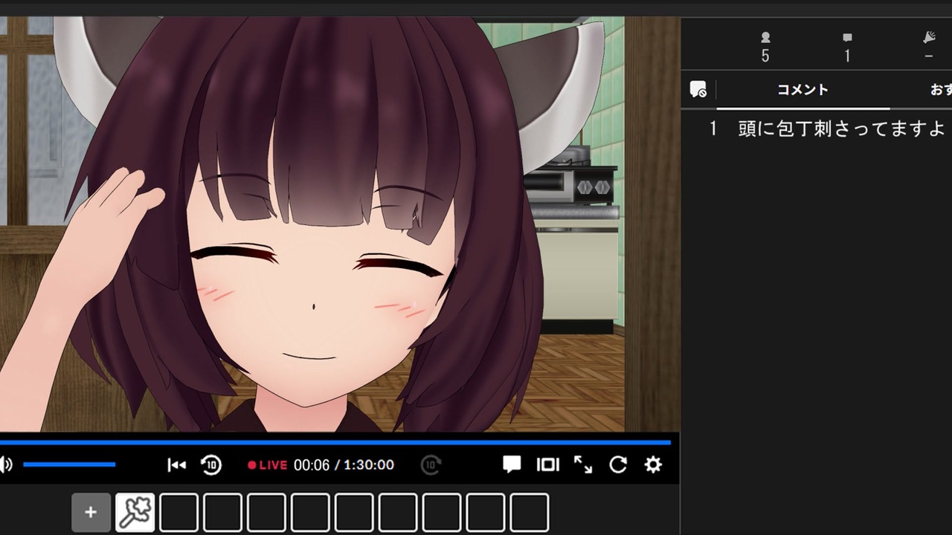Enter fullscreen mode
The height and width of the screenshot is (535, 952).
[583, 465]
